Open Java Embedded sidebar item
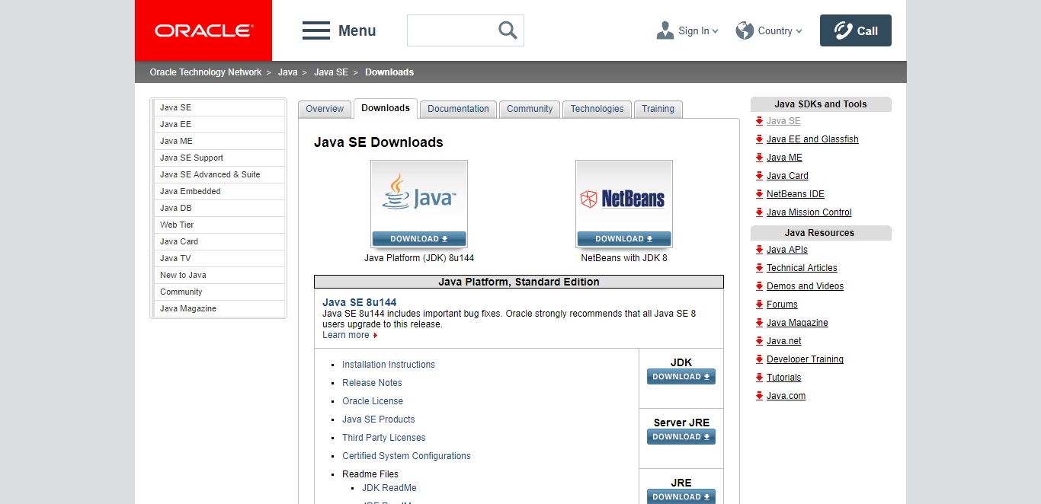 (x=219, y=191)
